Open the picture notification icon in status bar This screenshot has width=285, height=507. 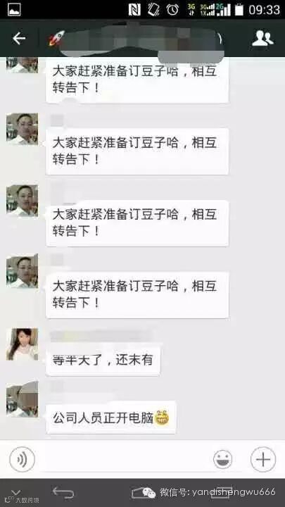coord(14,10)
